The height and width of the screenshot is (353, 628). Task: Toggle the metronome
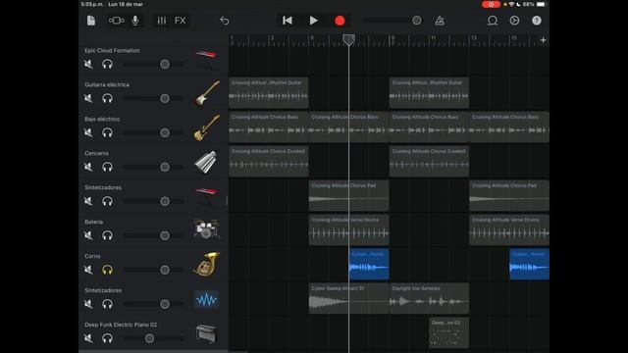tap(440, 21)
